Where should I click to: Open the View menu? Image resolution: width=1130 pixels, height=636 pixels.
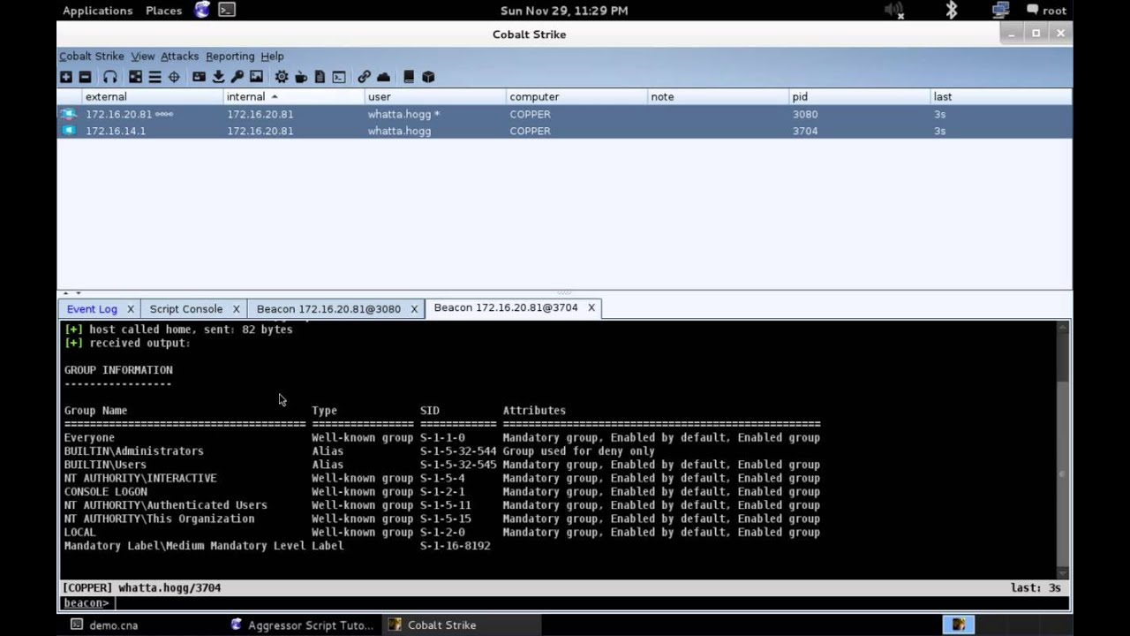click(x=142, y=56)
